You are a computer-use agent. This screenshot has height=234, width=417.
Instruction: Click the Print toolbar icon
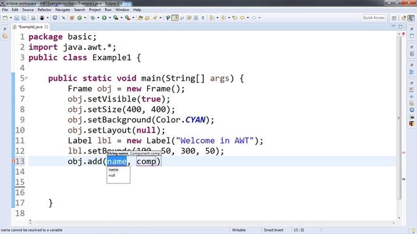point(33,18)
